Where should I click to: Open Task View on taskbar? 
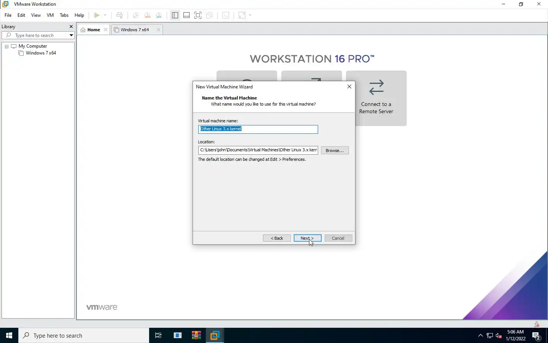coord(158,335)
